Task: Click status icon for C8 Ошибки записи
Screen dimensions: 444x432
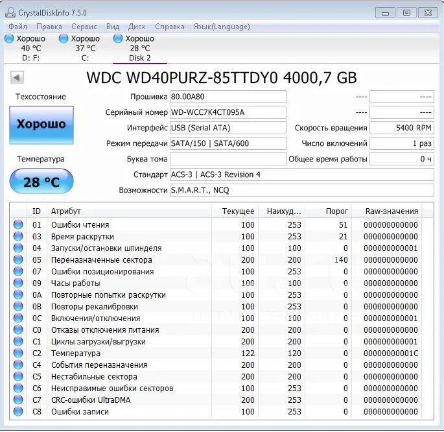Action: tap(18, 412)
